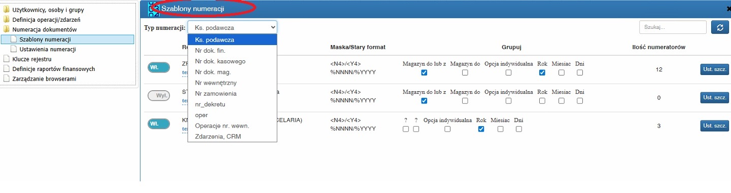
Task: Click page icon of Definicje raportów finansowych
Action: coord(7,69)
